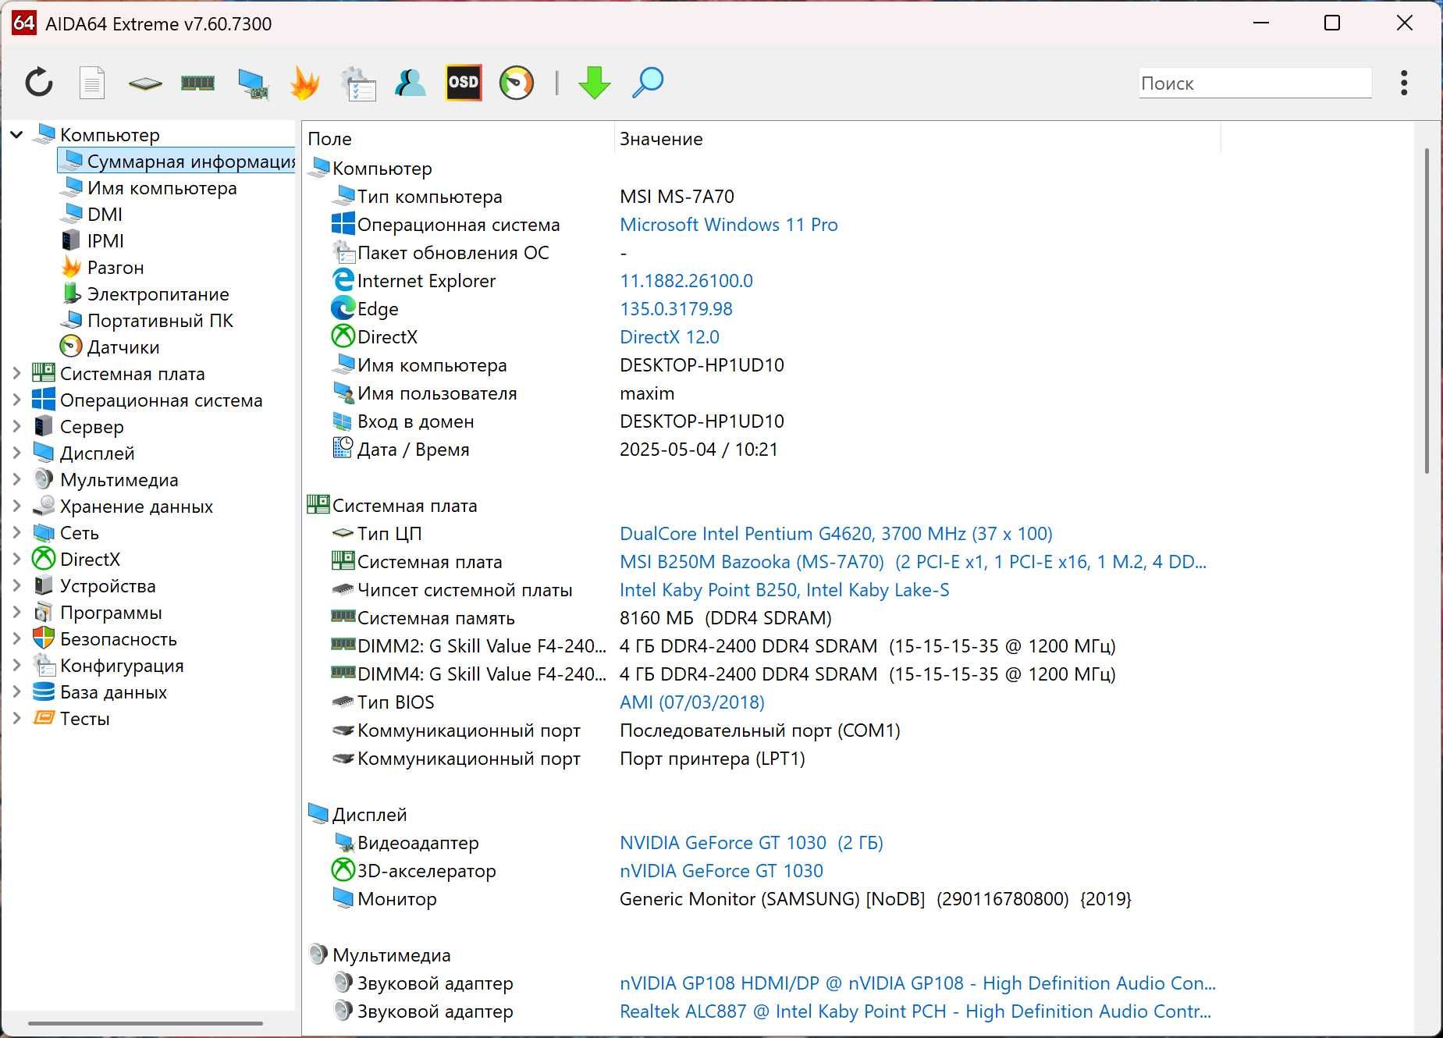Click the Программы tree icon
Image resolution: width=1443 pixels, height=1038 pixels.
pyautogui.click(x=43, y=613)
